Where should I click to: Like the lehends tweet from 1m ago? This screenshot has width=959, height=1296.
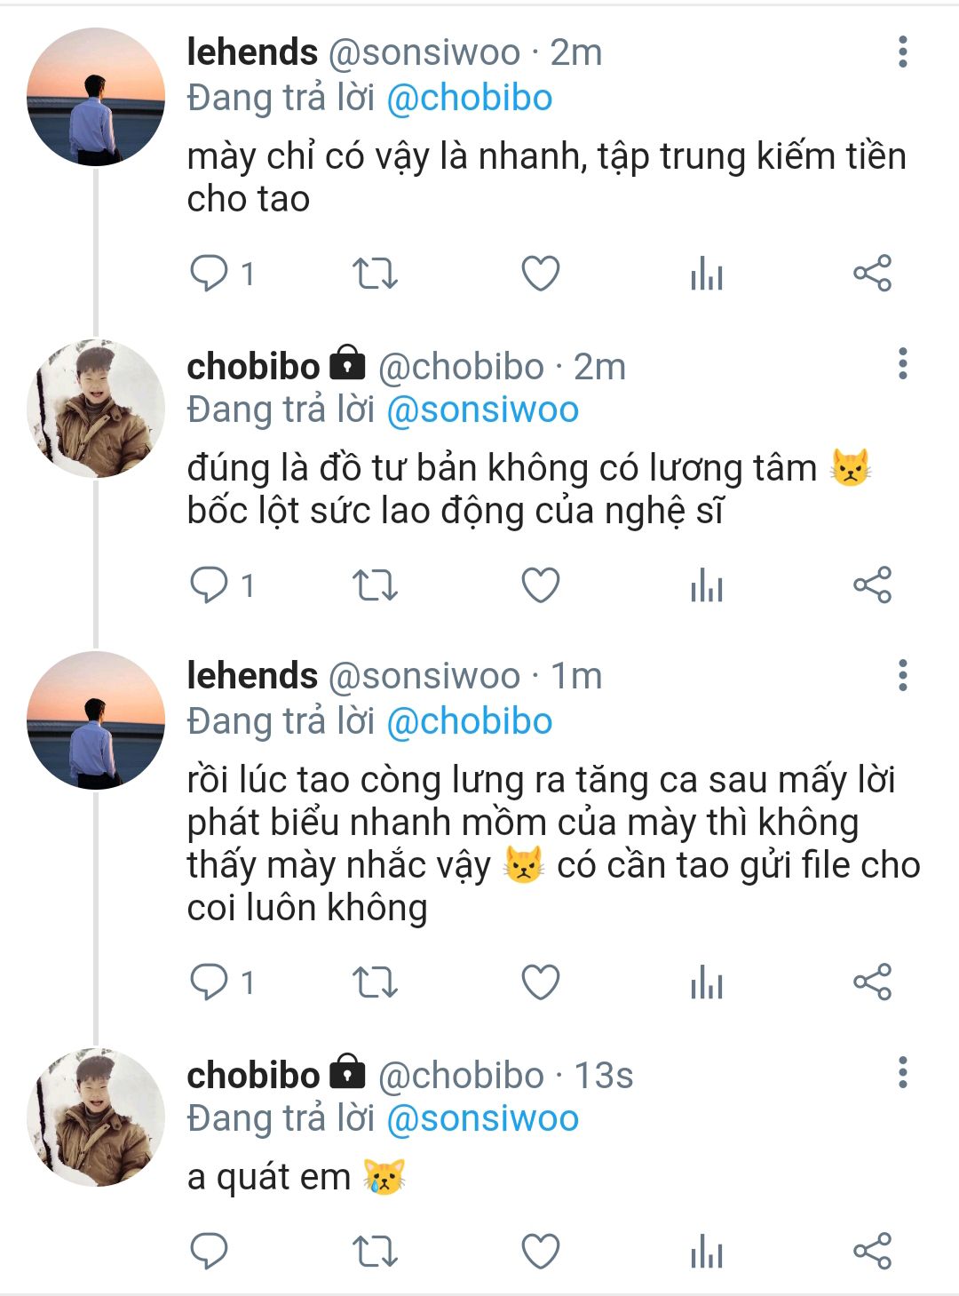click(x=540, y=982)
